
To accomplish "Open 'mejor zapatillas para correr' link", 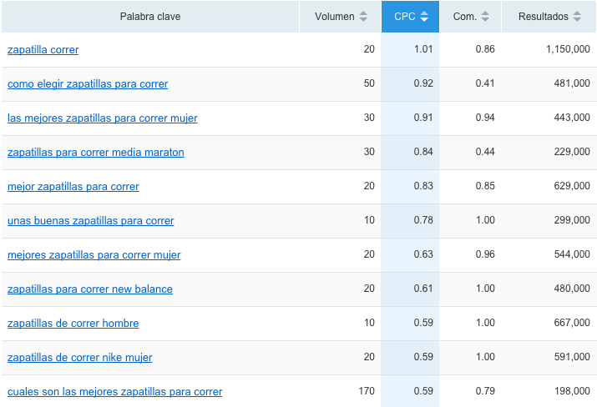I will click(73, 187).
